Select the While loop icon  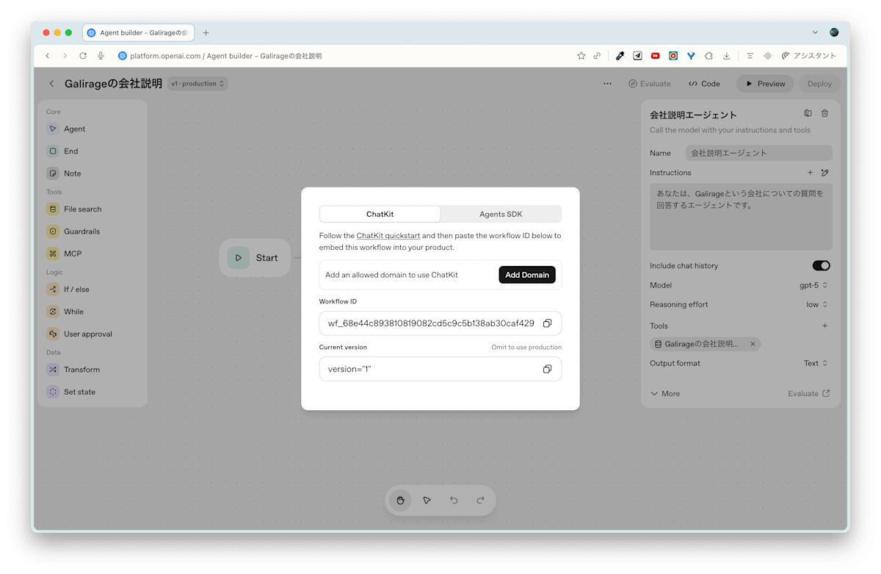(x=53, y=312)
